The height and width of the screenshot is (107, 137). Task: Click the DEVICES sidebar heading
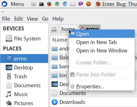pyautogui.click(x=13, y=28)
